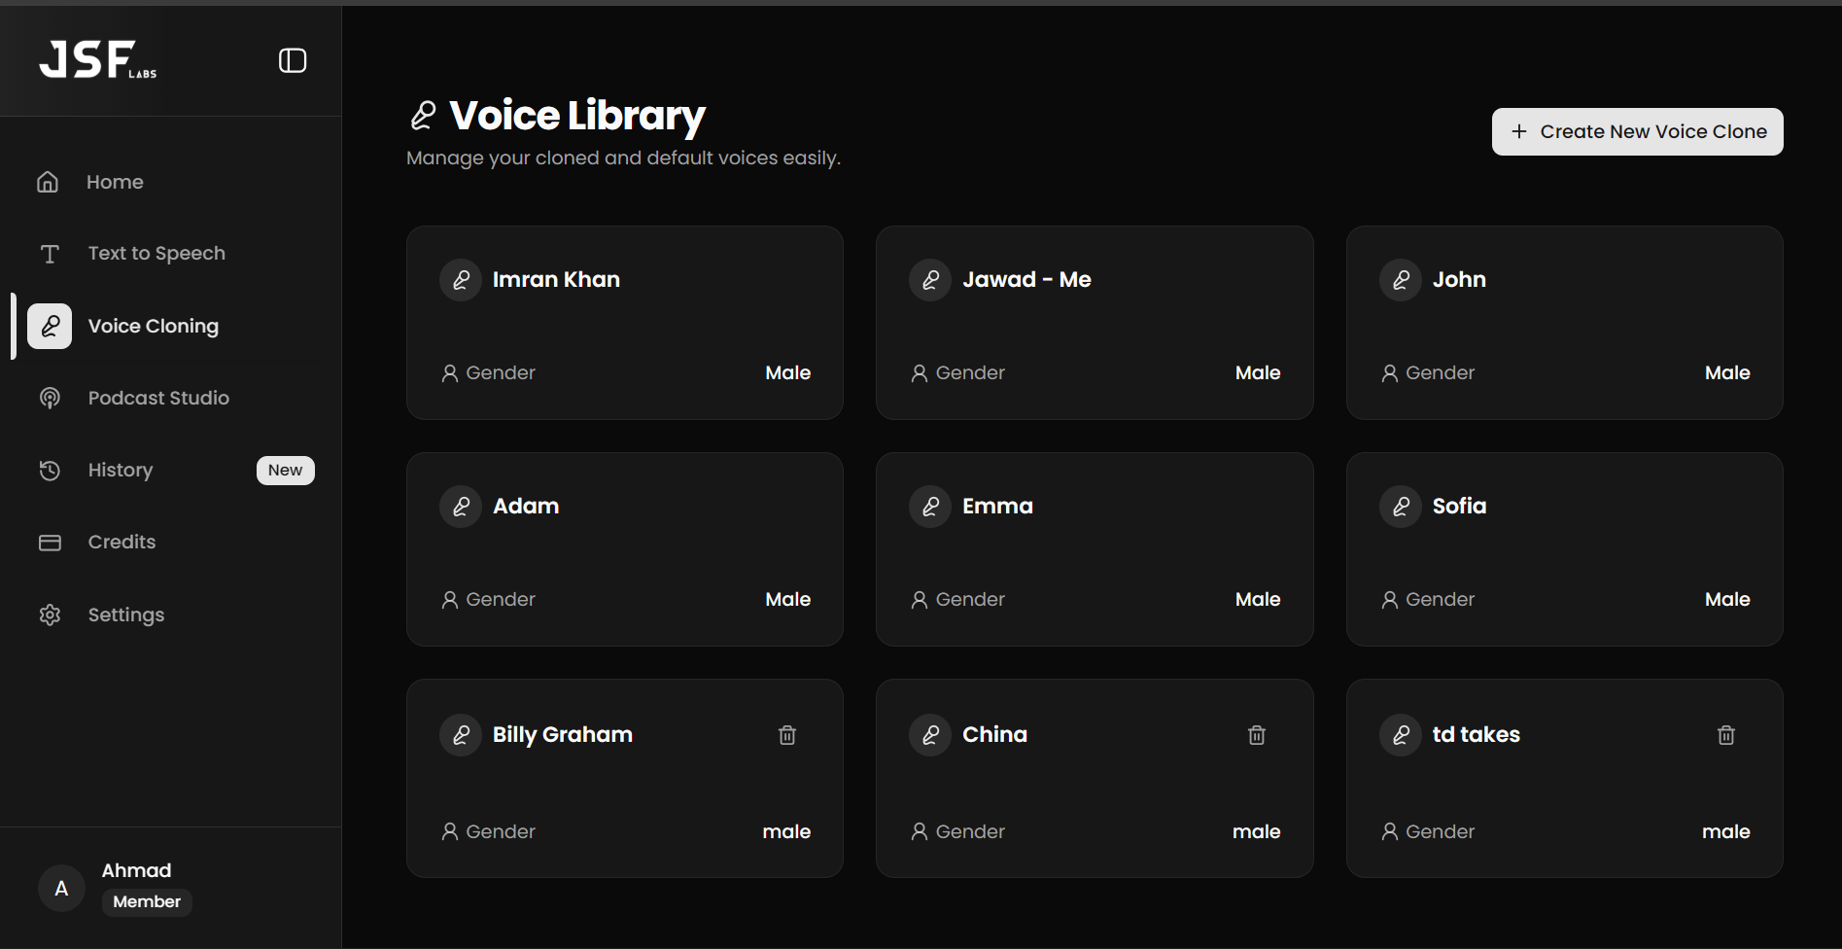Click the Adam voice microphone icon

coord(461,507)
